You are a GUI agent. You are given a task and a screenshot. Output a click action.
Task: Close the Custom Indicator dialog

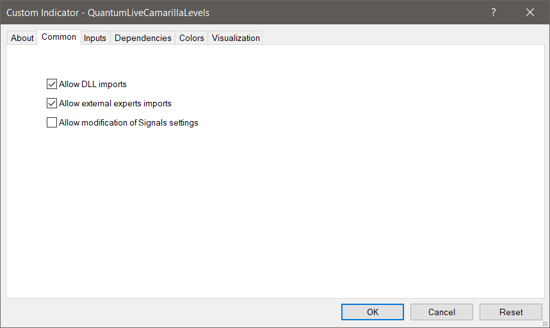click(530, 12)
